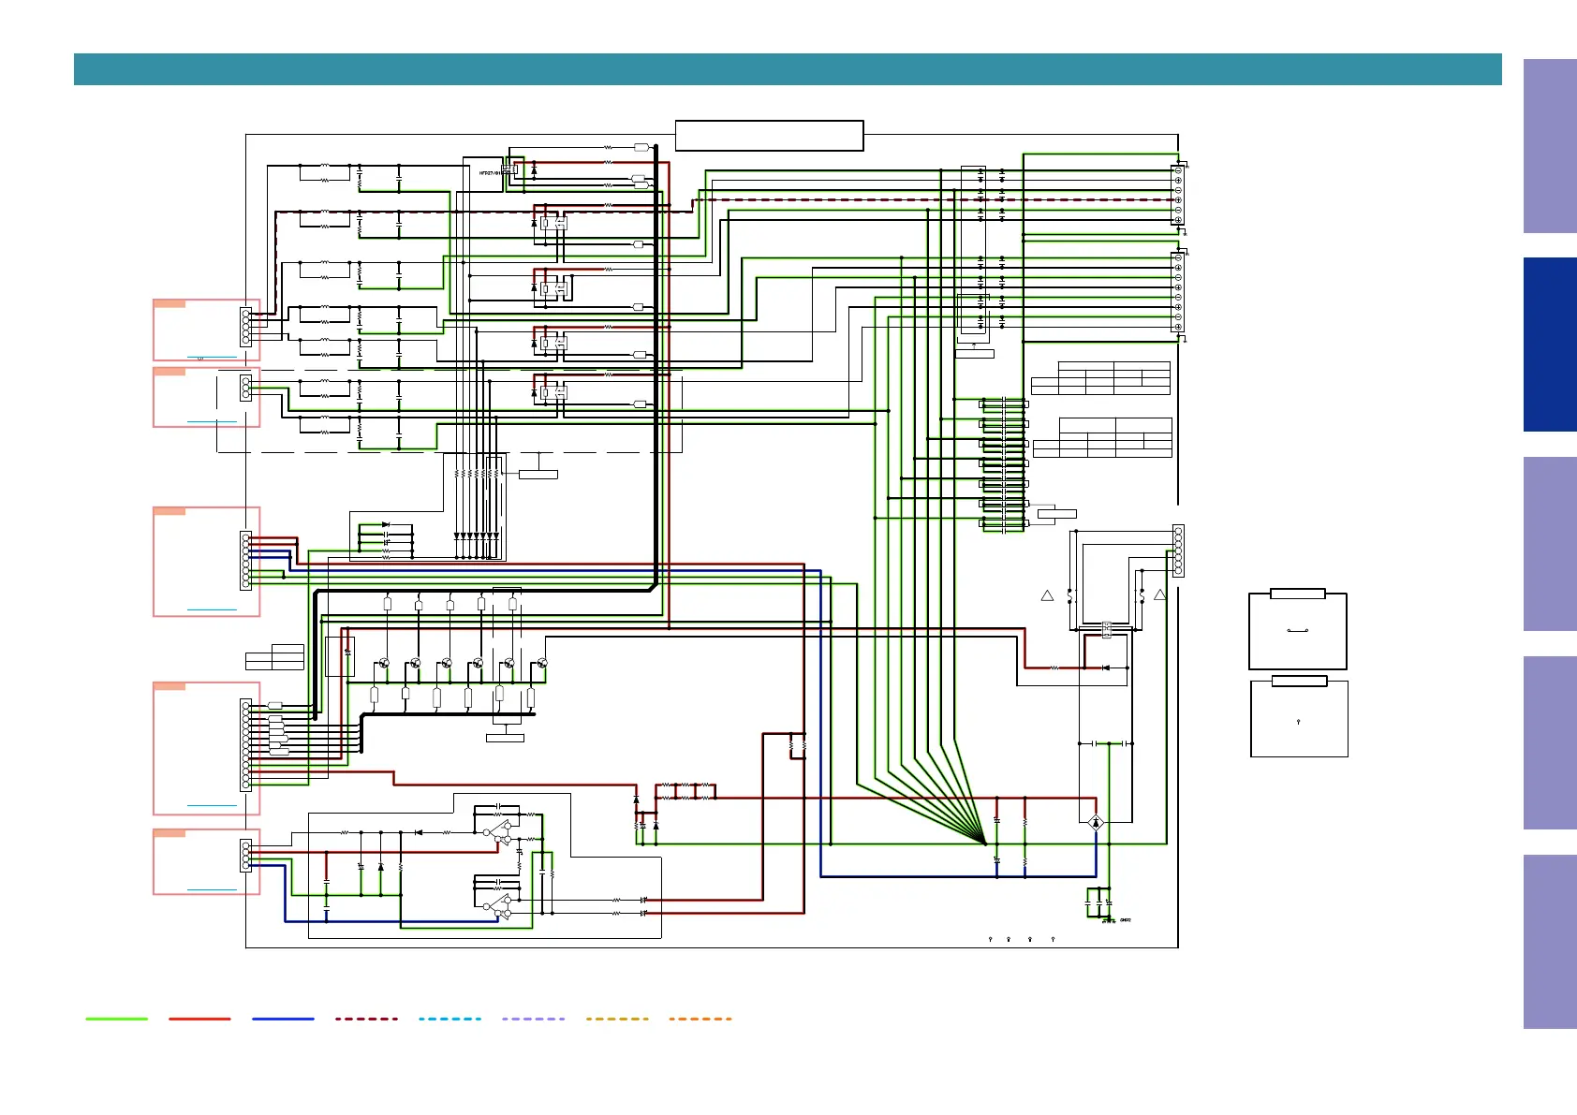
Task: Click the leftmost transistor symbol in the row
Action: point(384,663)
